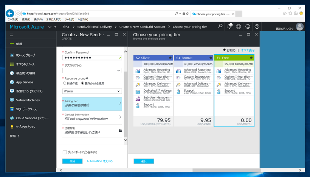Click the form vertical scrollbar up arrow

click(x=126, y=51)
